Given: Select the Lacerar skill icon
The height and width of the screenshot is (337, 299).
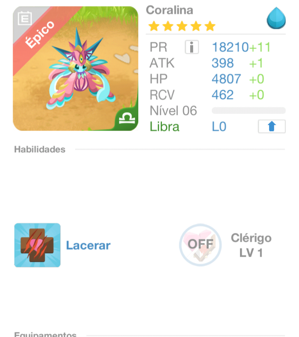Looking at the screenshot, I should 38,245.
